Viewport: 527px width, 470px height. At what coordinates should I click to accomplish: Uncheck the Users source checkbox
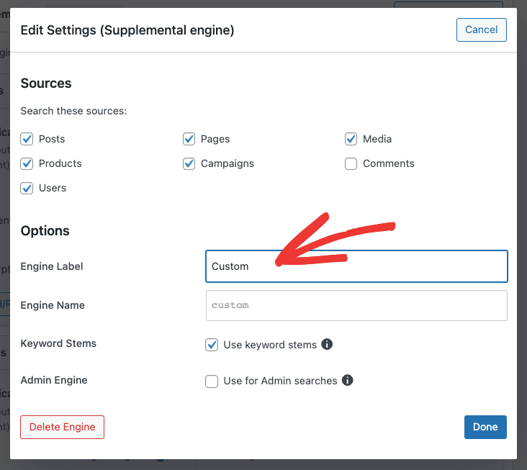27,188
